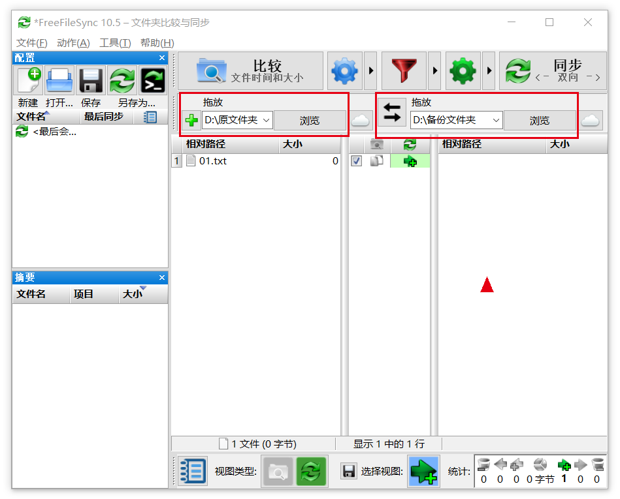620x499 pixels.
Task: Save as batch job terminal icon
Action: click(153, 80)
